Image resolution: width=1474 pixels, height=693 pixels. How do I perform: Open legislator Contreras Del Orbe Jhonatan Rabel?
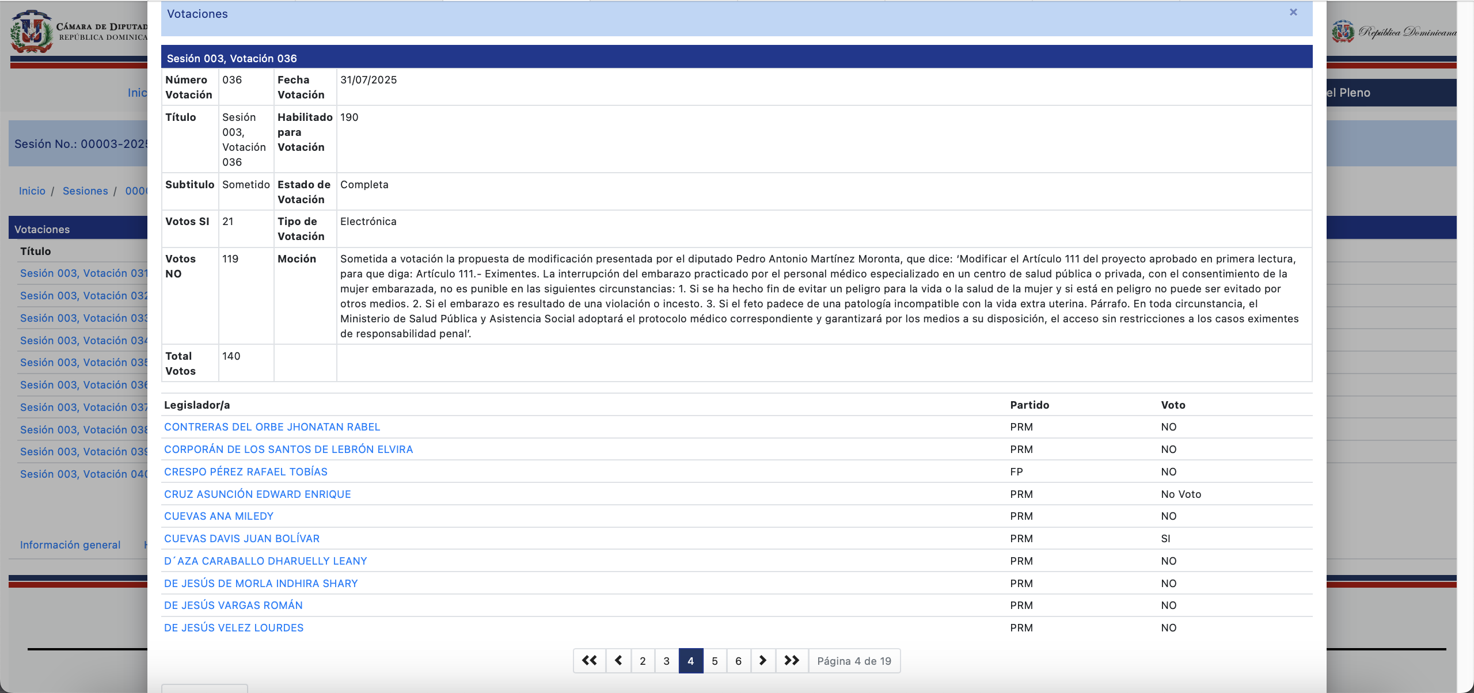[272, 427]
